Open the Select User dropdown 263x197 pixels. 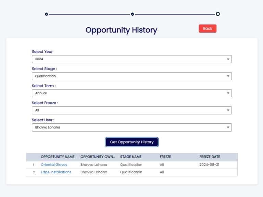[x=131, y=127]
